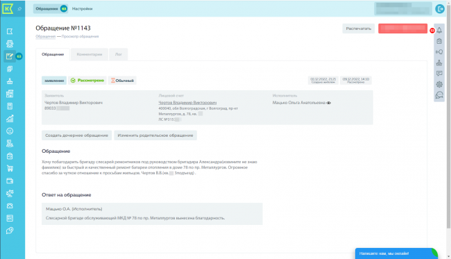
Task: Click the blurred user profile area at top
Action: [403, 8]
